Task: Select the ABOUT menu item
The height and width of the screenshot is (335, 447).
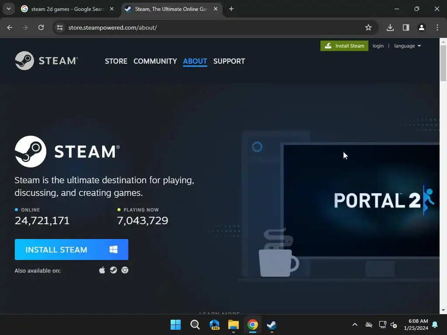Action: [195, 61]
